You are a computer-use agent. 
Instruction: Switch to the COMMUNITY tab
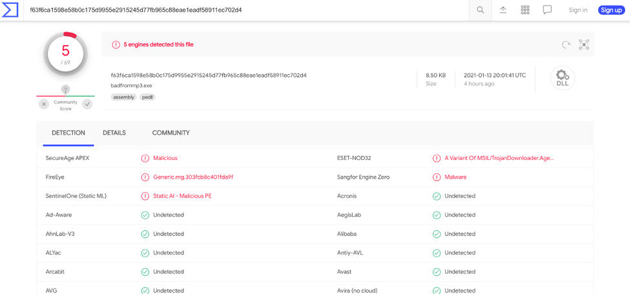[171, 133]
